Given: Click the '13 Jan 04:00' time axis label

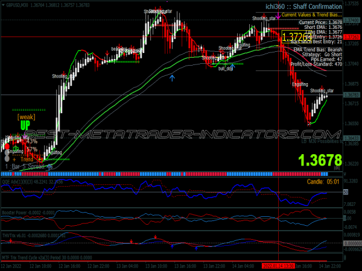Looking at the screenshot, I should (x=127, y=266).
